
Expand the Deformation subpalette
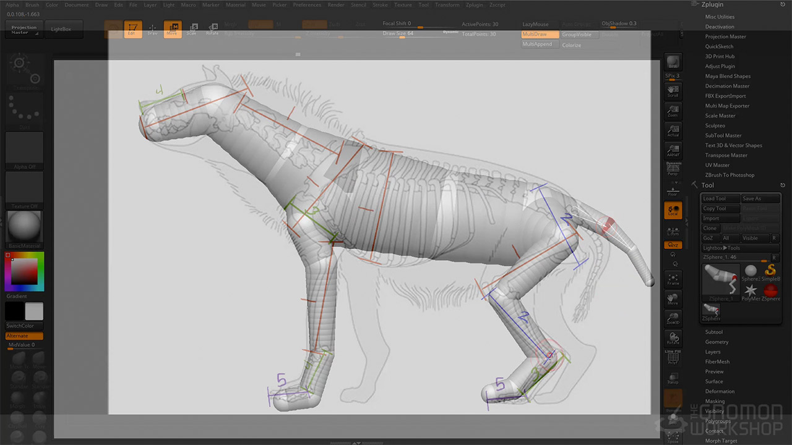coord(720,391)
